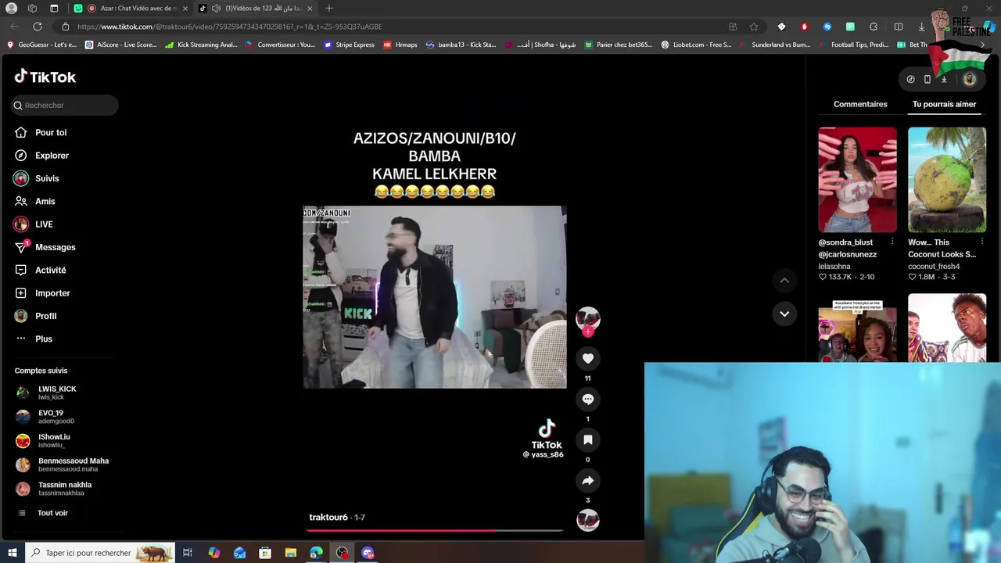This screenshot has height=563, width=1001.
Task: Open the browser extensions puzzle icon
Action: [x=874, y=27]
